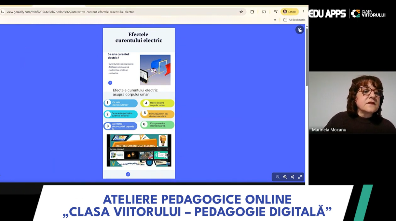Open item 5 Primul ajutor în caz de electrocutare
396x221 pixels.
[157, 114]
